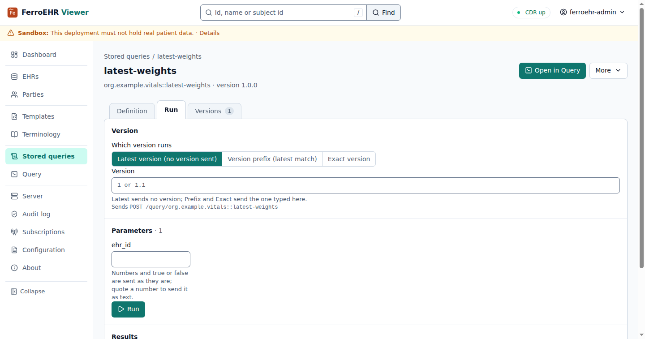Open the Templates file icon
Screen dimensions: 645x339
14,116
